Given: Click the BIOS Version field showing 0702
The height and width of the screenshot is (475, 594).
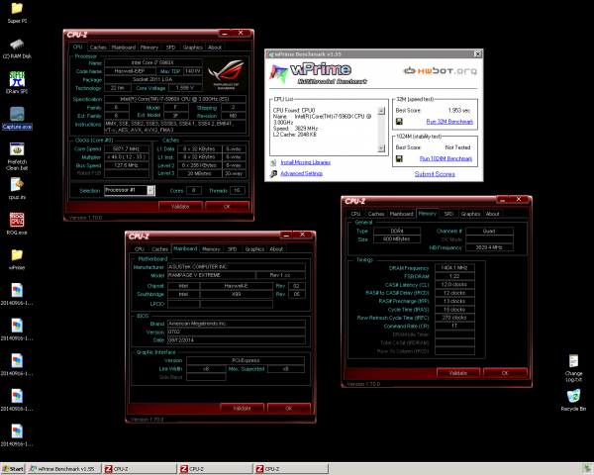Looking at the screenshot, I should [x=237, y=332].
